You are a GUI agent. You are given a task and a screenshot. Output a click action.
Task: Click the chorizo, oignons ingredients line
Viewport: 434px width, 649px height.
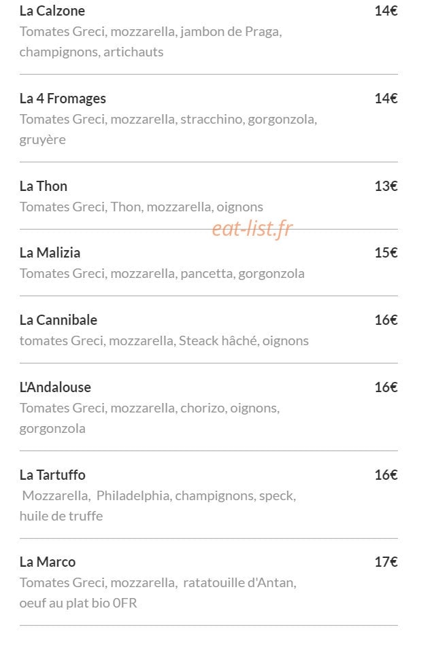coord(150,419)
